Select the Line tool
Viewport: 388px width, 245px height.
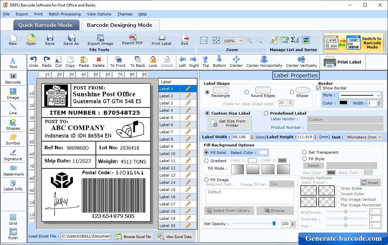pyautogui.click(x=13, y=109)
